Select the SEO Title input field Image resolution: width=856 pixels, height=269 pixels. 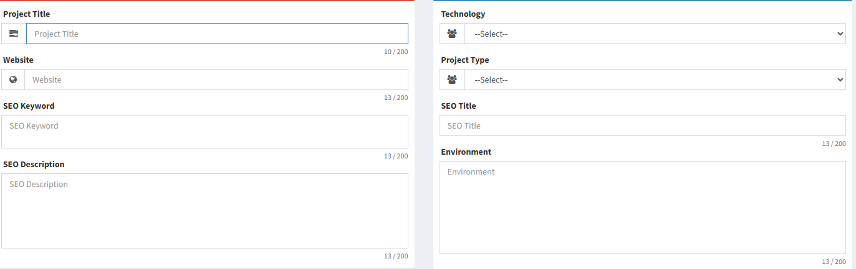(x=642, y=125)
